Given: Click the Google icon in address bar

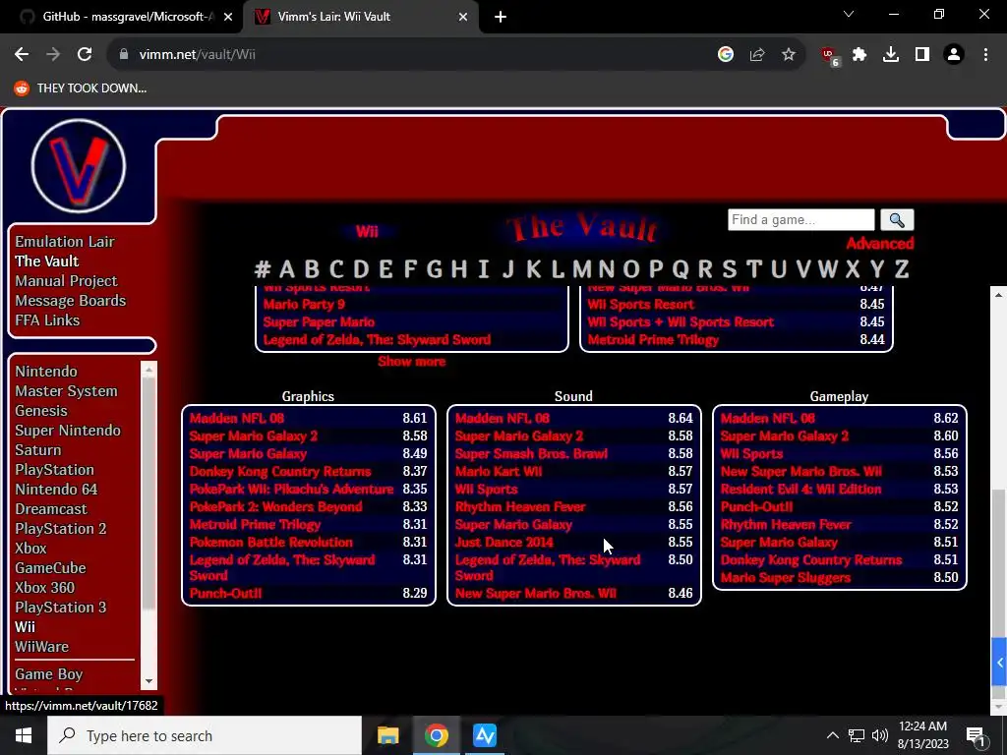Looking at the screenshot, I should 726,55.
